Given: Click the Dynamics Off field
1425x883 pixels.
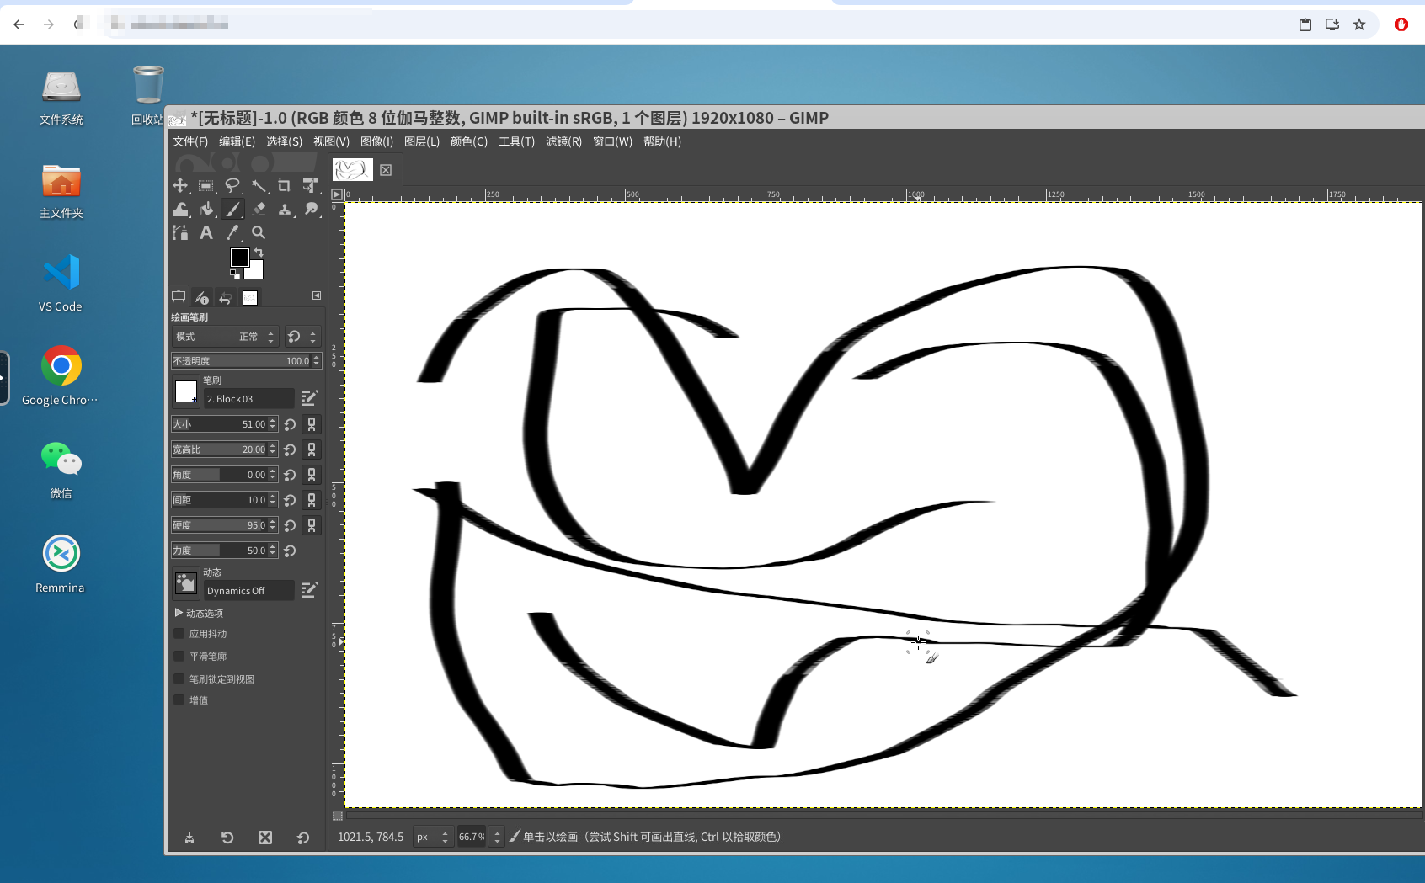Looking at the screenshot, I should (x=248, y=591).
